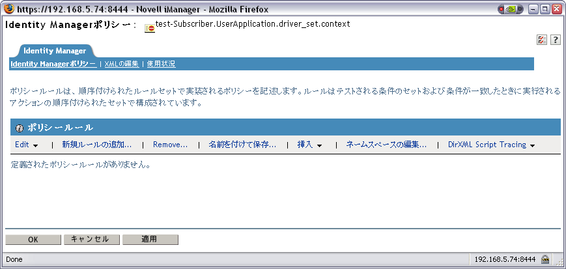Viewport: 566px width, 269px height.
Task: Open the help question mark icon
Action: pyautogui.click(x=555, y=40)
